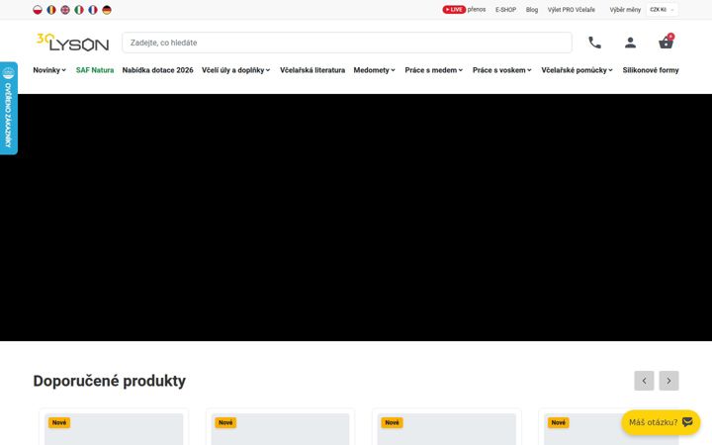This screenshot has width=712, height=445.
Task: Open the Blog link
Action: coord(532,10)
